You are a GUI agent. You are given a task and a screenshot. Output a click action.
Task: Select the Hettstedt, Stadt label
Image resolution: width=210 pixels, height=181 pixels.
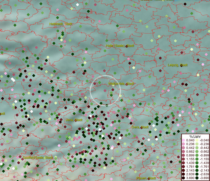coord(61,24)
